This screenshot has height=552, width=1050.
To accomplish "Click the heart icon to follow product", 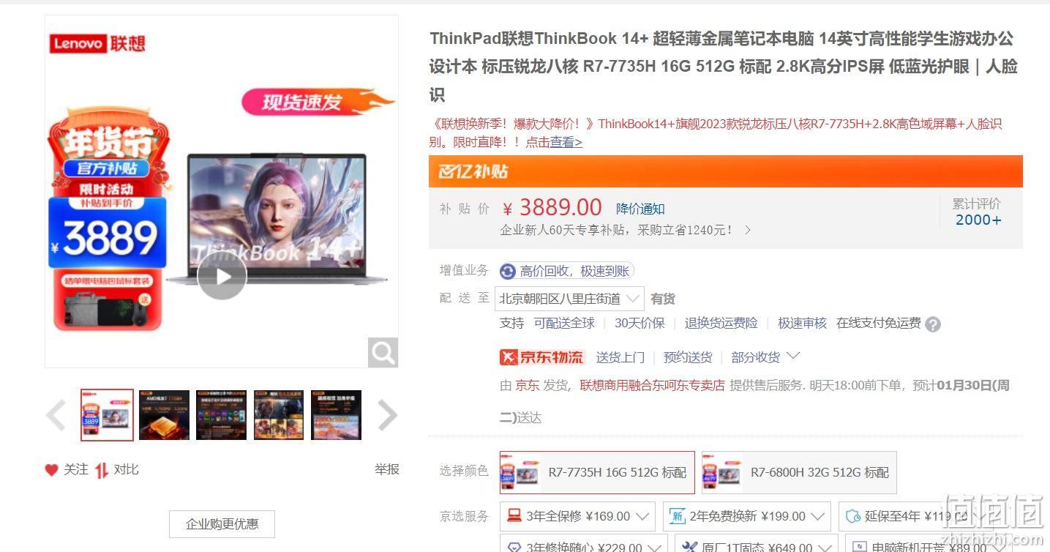I will pyautogui.click(x=51, y=470).
